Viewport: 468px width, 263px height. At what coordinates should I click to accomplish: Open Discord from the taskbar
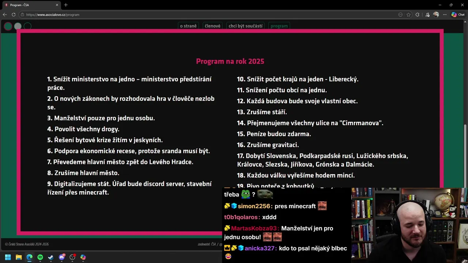(62, 257)
